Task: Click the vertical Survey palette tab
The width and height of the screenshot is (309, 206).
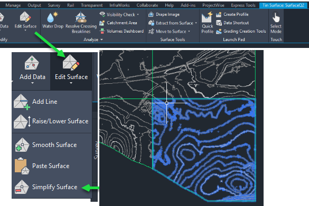Action: tap(96, 150)
